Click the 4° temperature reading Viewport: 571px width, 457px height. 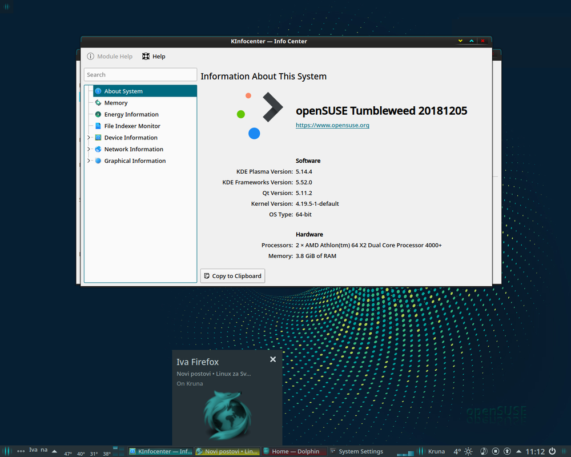click(x=457, y=451)
